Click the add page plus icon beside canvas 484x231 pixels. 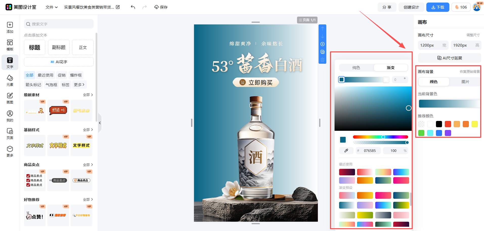(x=322, y=44)
